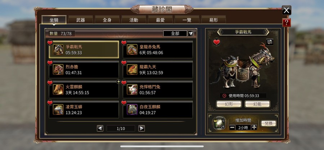The image size is (324, 150).
Task: Go to next page arrow
Action: pyautogui.click(x=141, y=128)
